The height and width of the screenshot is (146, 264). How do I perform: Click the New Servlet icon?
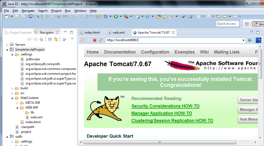pyautogui.click(x=148, y=16)
